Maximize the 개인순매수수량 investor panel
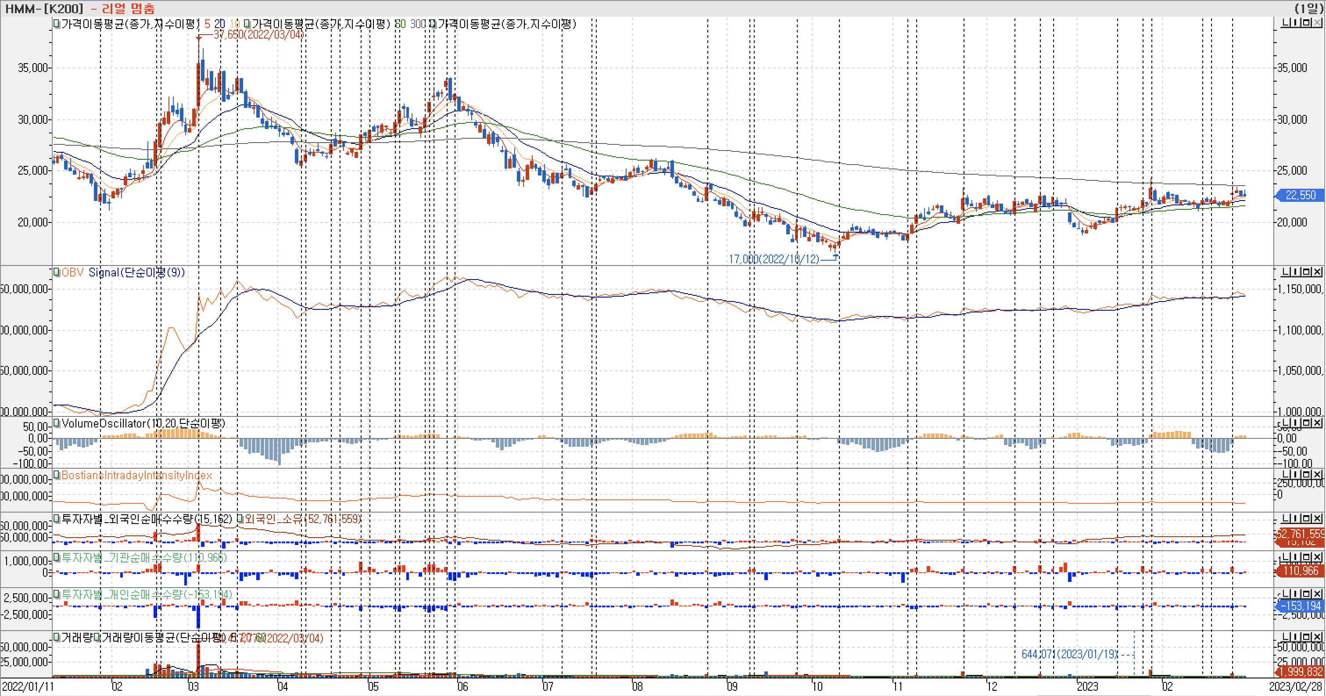The image size is (1326, 696). [x=1306, y=594]
